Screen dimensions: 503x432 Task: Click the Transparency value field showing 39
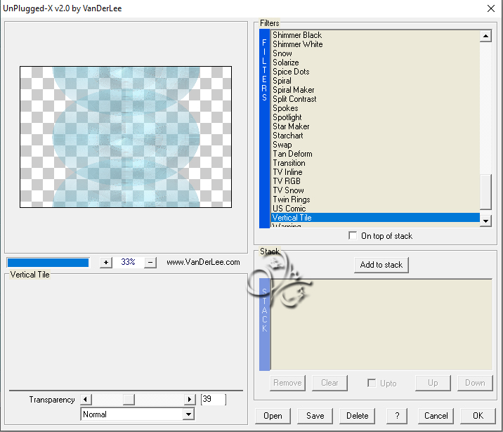pyautogui.click(x=214, y=399)
